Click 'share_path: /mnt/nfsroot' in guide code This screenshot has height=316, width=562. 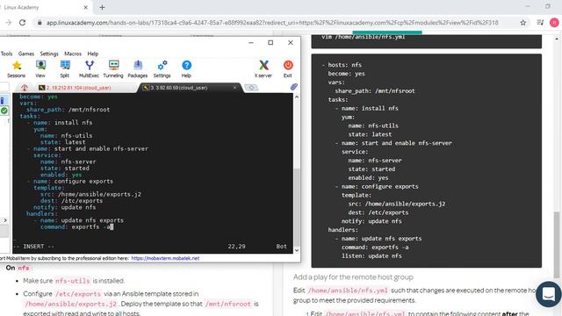coord(375,91)
